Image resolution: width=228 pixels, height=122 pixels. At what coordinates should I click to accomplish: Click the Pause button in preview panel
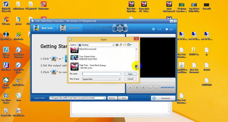click(143, 87)
